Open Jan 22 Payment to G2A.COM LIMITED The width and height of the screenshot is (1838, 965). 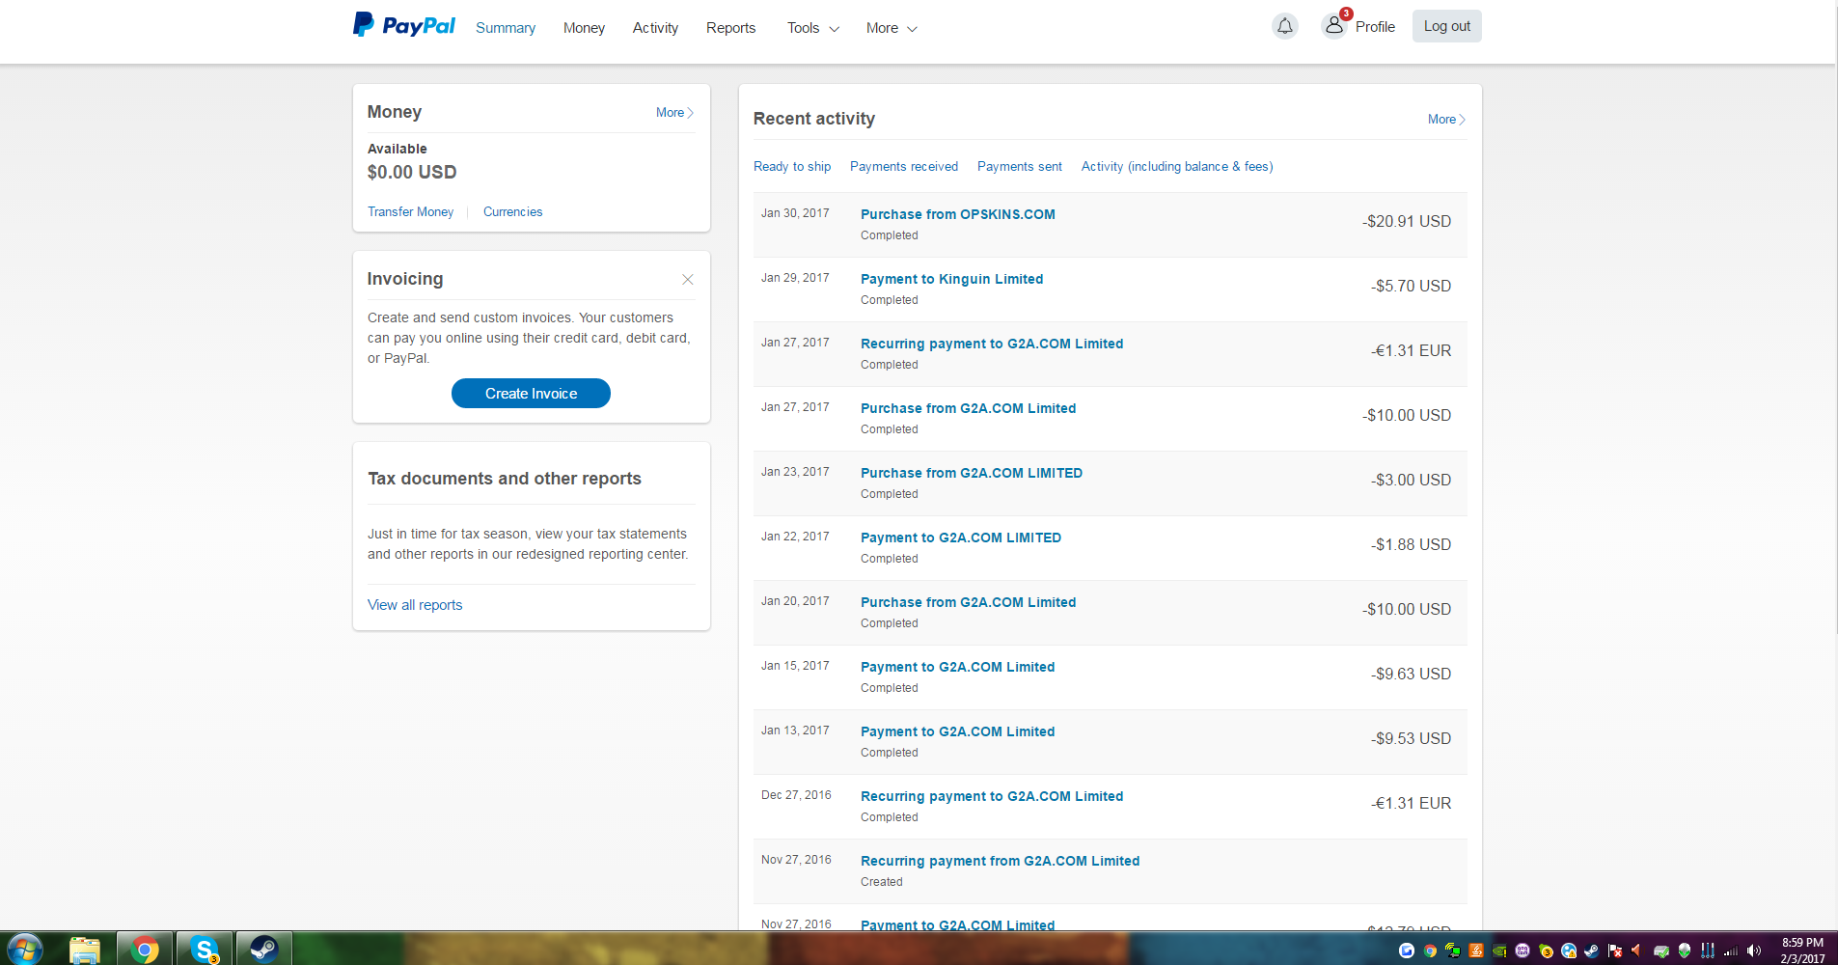[961, 538]
